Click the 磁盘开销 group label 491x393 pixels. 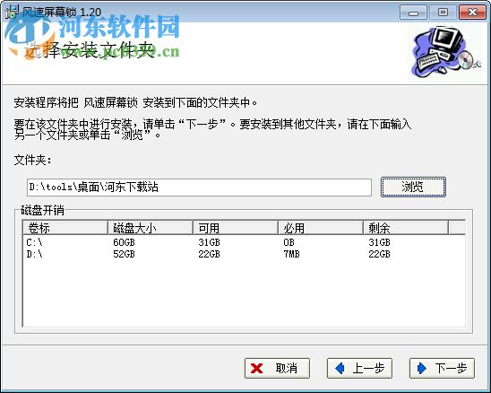43,210
